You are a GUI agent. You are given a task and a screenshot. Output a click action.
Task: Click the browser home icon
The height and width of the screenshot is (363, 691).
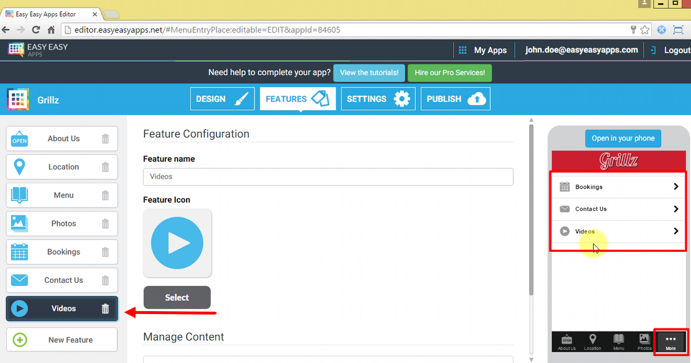click(51, 29)
